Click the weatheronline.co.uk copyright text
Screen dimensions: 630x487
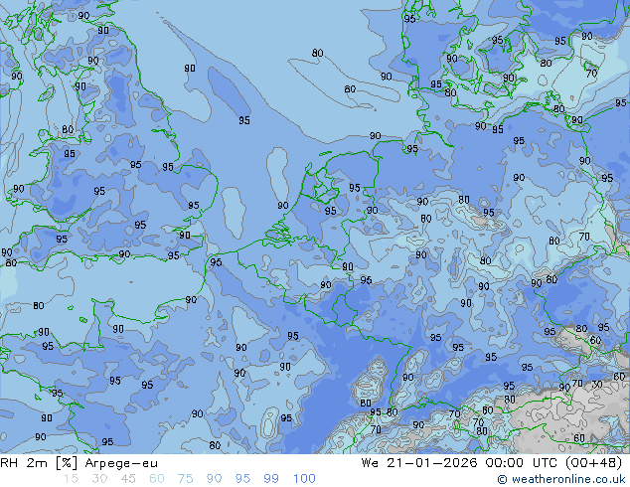coord(561,479)
